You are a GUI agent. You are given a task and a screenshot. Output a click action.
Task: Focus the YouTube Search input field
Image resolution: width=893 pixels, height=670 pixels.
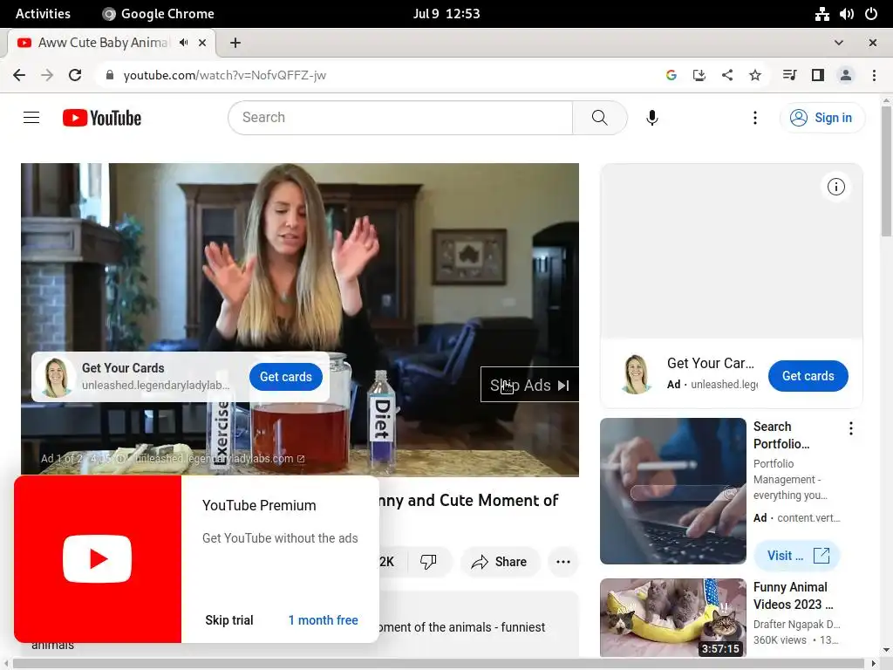[x=400, y=118]
